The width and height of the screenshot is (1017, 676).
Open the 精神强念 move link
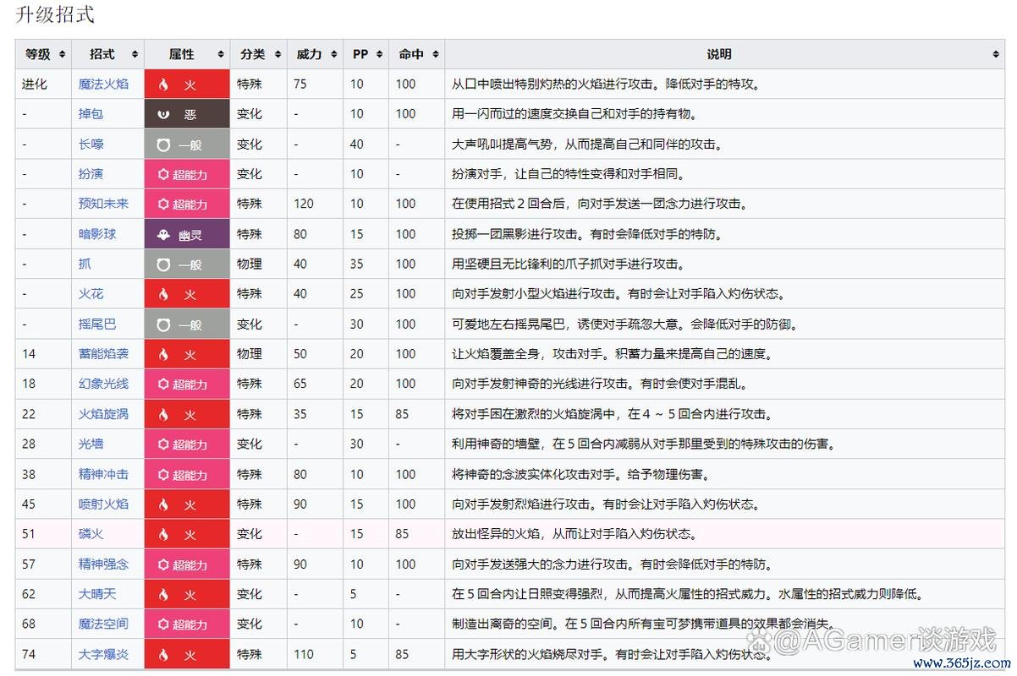(103, 564)
